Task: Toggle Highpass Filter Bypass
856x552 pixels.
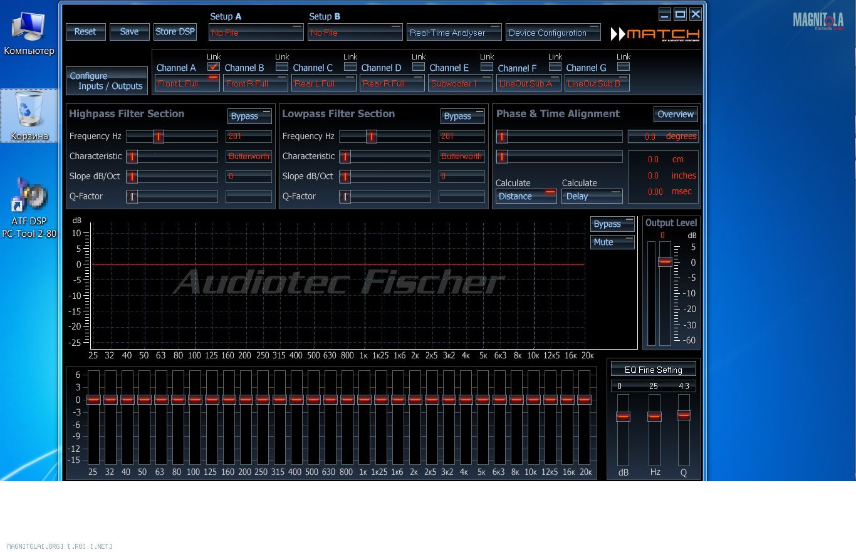Action: point(249,116)
